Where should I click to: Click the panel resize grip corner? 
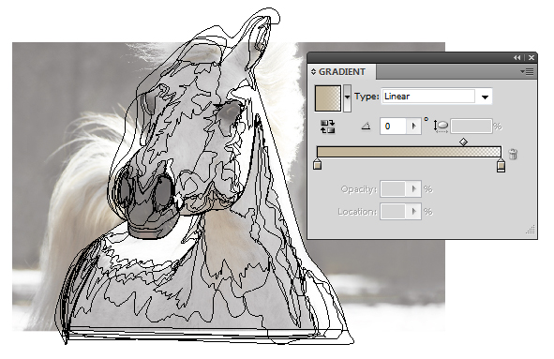531,230
